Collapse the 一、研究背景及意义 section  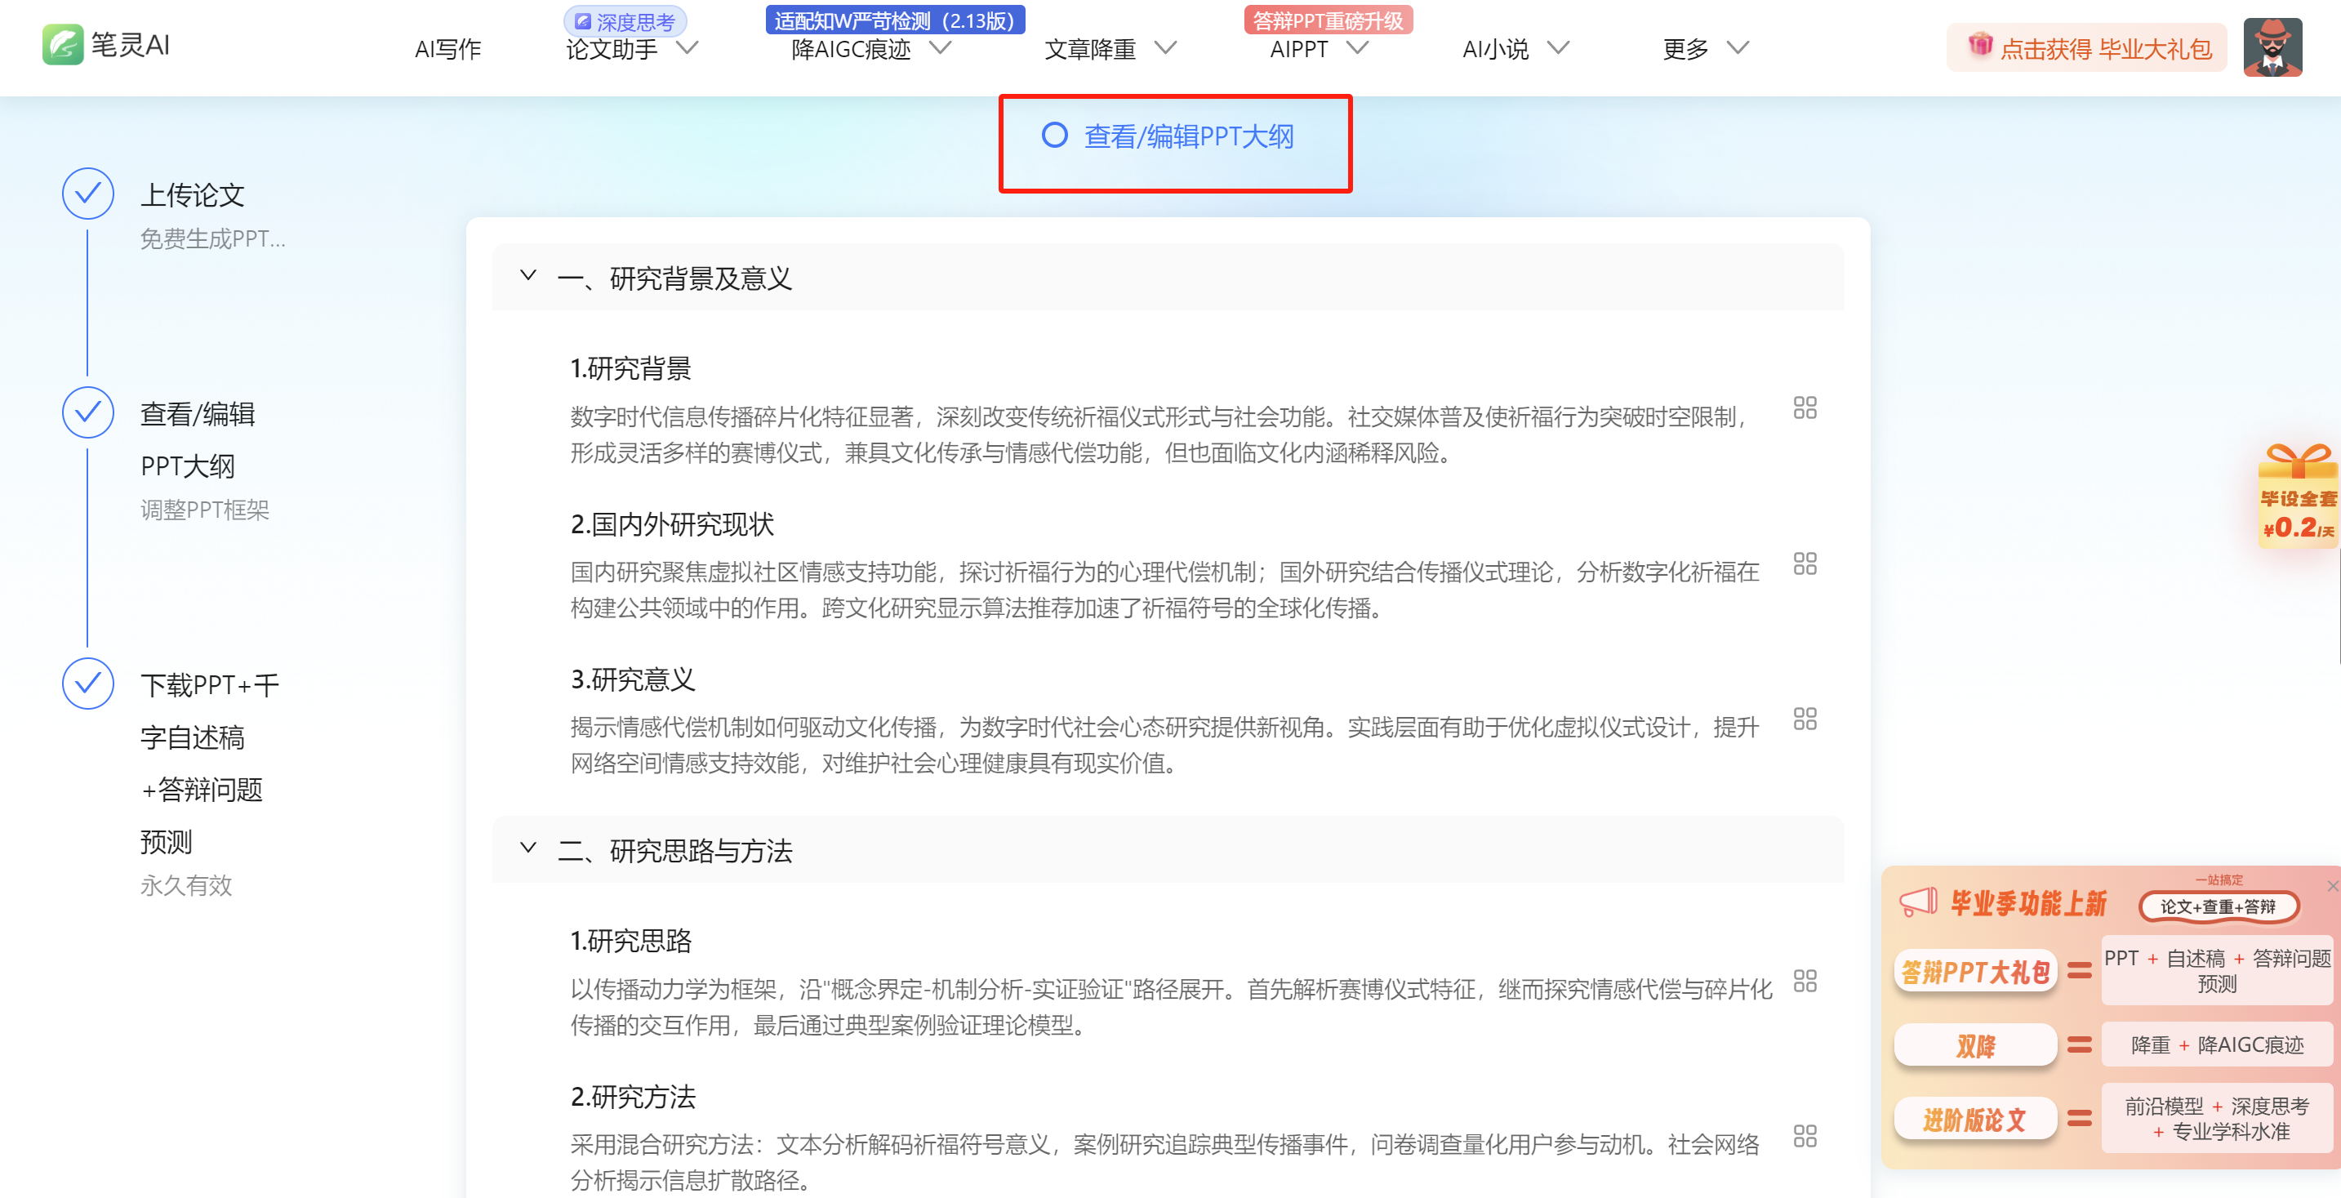click(528, 276)
